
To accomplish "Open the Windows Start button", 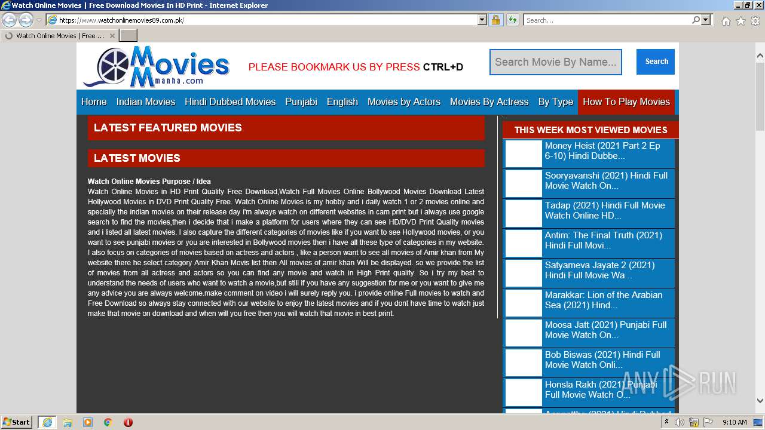I will click(17, 422).
